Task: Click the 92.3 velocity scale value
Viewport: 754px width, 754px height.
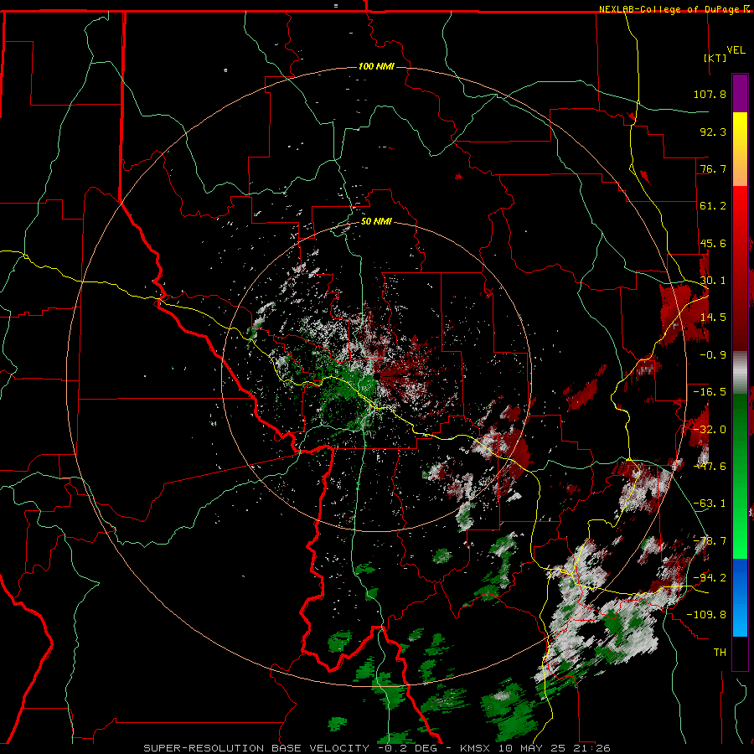Action: [x=713, y=132]
